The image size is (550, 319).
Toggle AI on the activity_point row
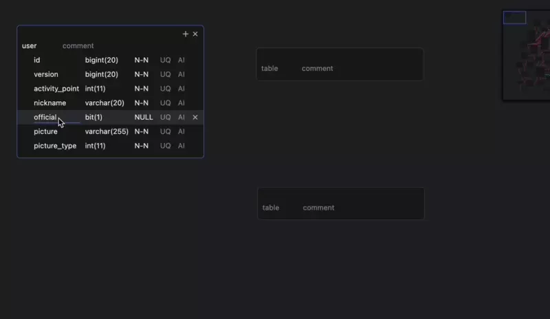click(x=181, y=89)
